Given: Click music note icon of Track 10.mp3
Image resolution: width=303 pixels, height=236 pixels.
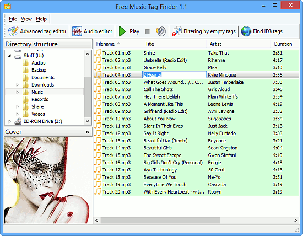Looking at the screenshot, I should (98, 119).
